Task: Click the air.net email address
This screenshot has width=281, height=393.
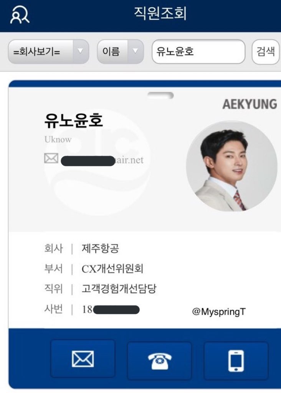Action: point(129,160)
